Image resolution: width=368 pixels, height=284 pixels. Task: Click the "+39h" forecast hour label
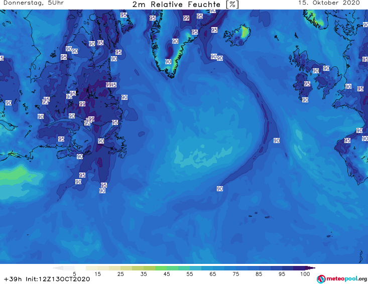[13, 279]
